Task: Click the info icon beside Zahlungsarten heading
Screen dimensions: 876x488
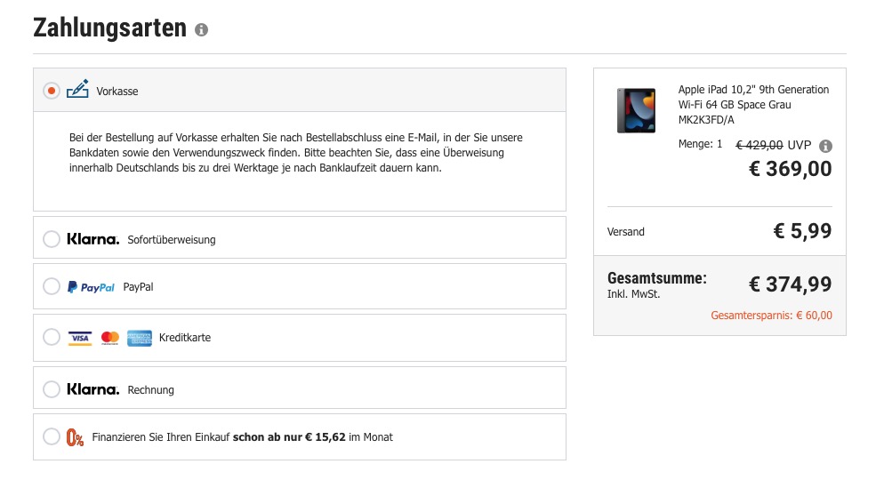Action: pos(201,29)
